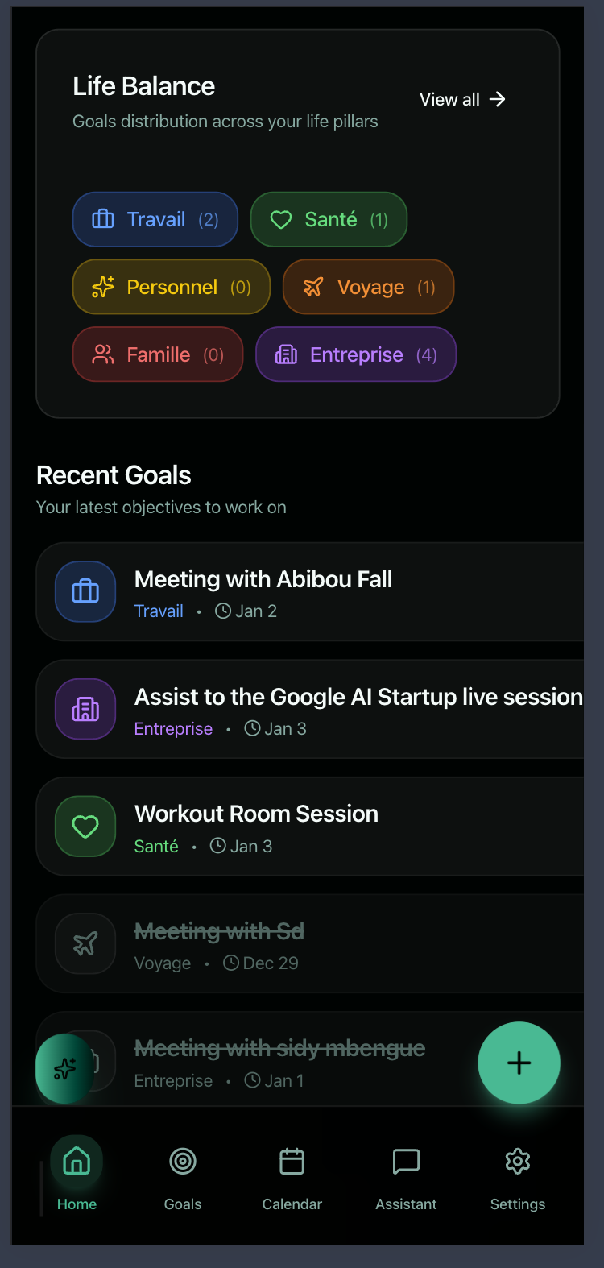
Task: Open the Workout Room Session goal title
Action: click(x=256, y=814)
